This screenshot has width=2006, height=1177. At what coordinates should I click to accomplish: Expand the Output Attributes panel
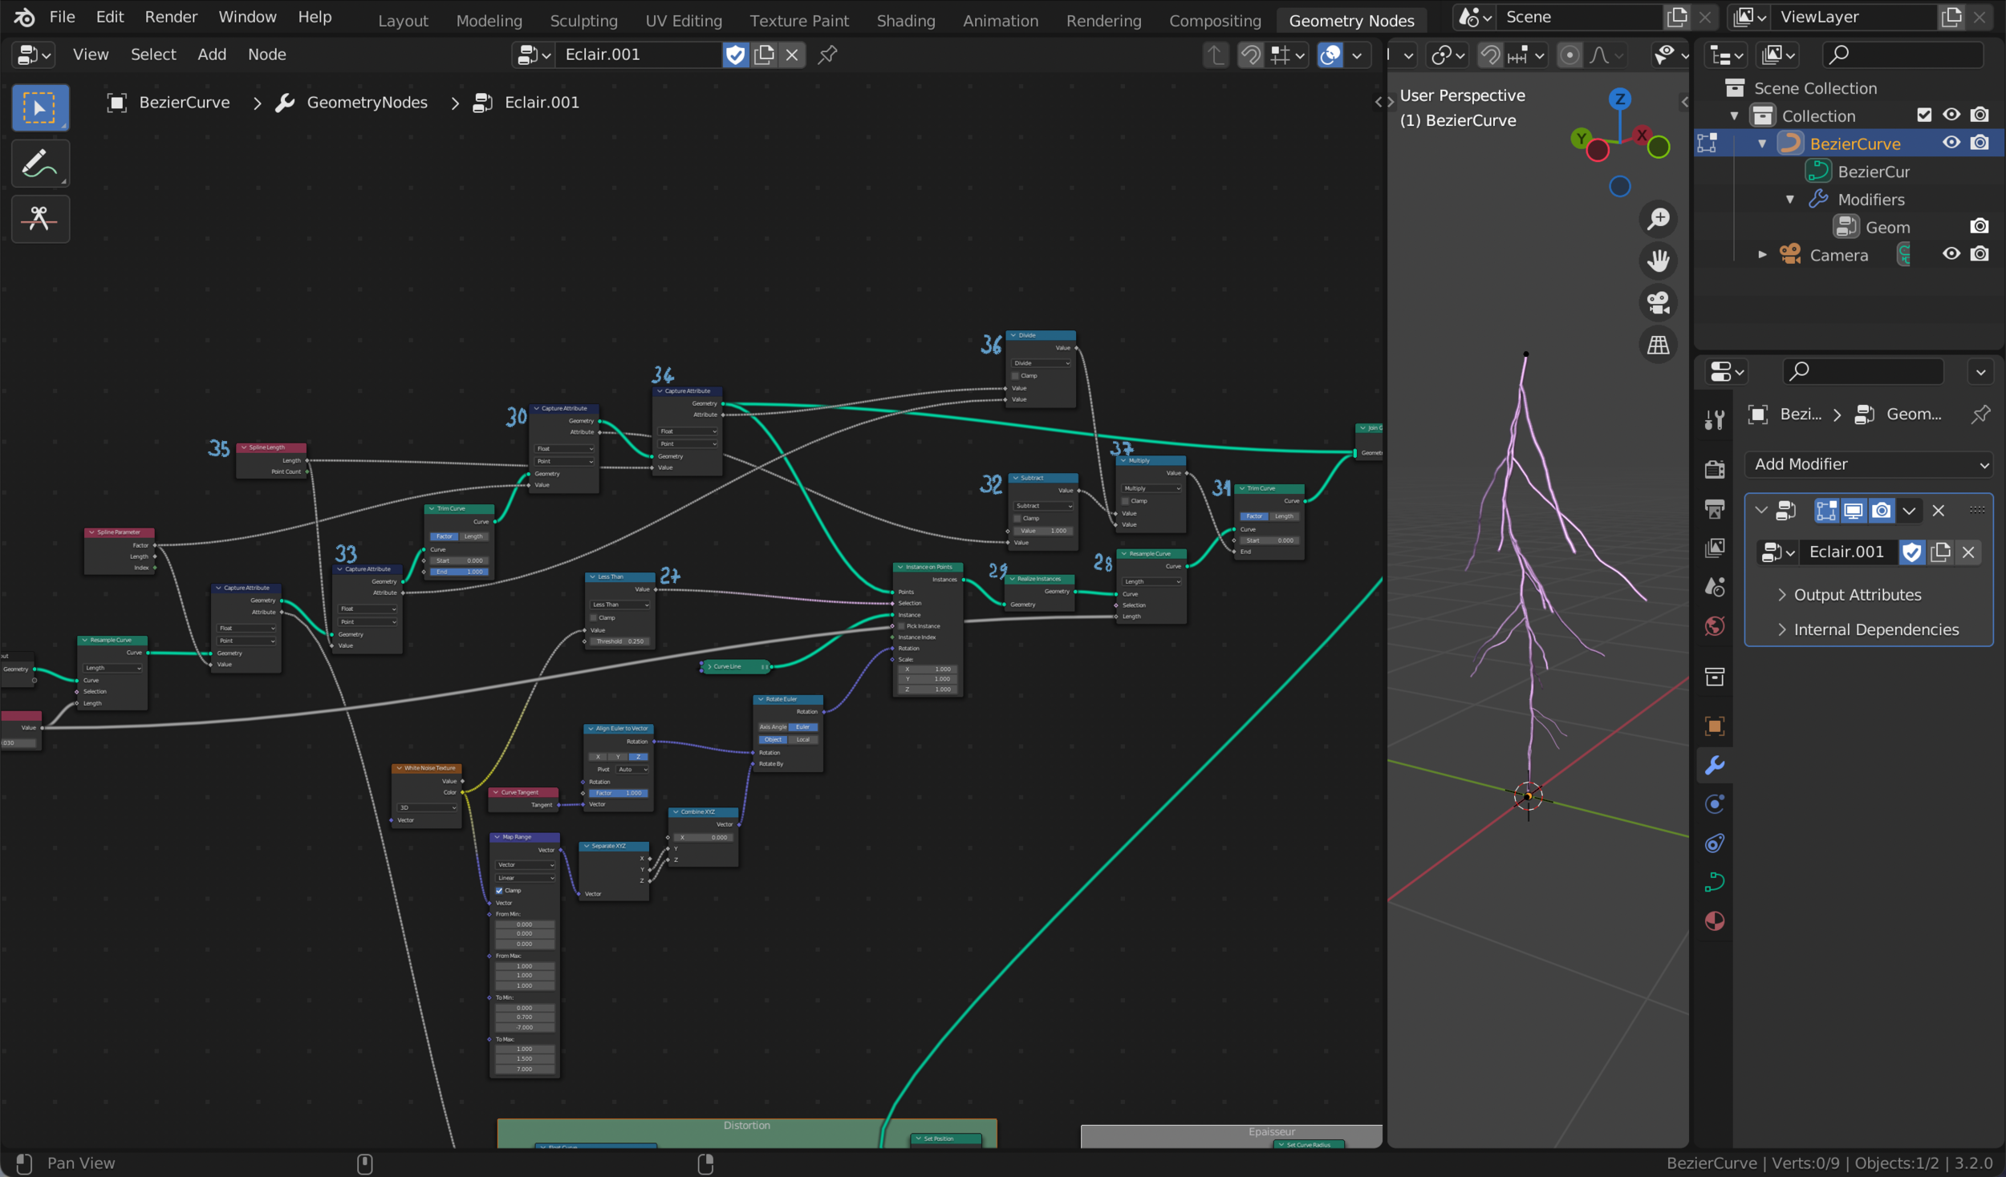(x=1857, y=595)
